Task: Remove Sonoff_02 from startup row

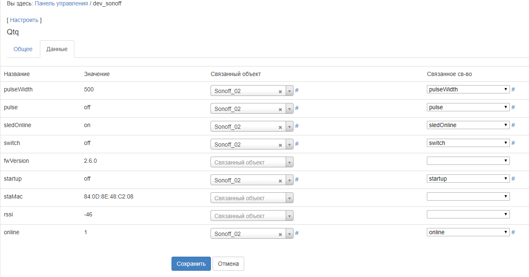Action: click(x=280, y=181)
